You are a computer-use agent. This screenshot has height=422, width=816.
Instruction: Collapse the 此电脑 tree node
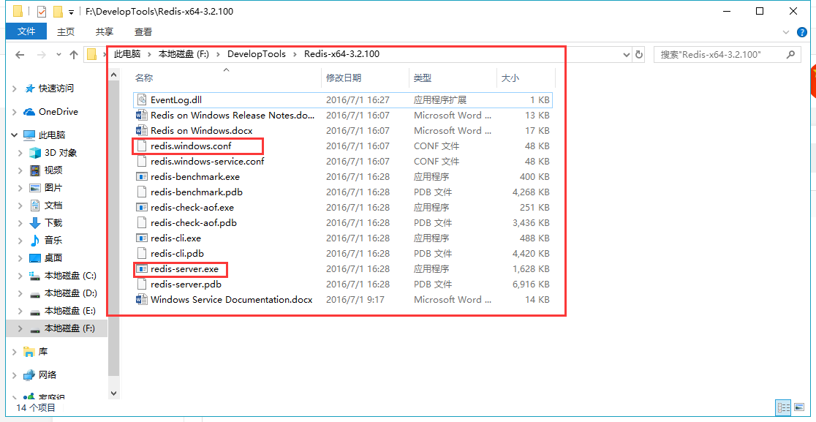pyautogui.click(x=15, y=135)
